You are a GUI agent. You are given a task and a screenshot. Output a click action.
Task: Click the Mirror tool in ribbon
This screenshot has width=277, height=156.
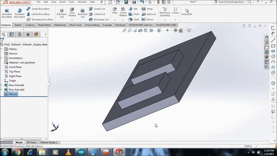pyautogui.click(x=148, y=19)
